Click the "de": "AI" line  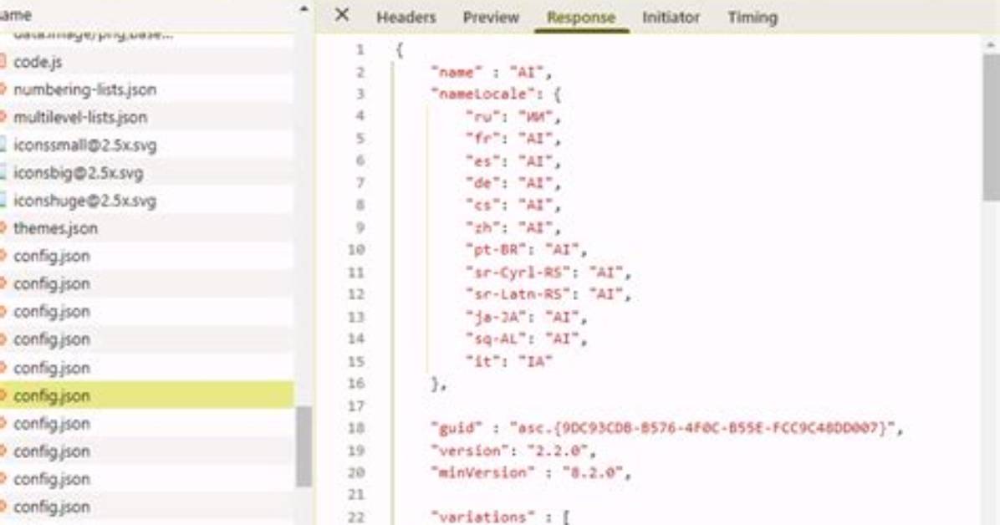click(x=513, y=184)
